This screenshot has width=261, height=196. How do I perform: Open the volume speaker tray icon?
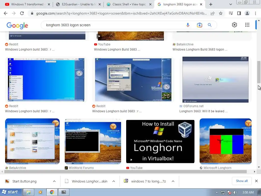point(235,192)
